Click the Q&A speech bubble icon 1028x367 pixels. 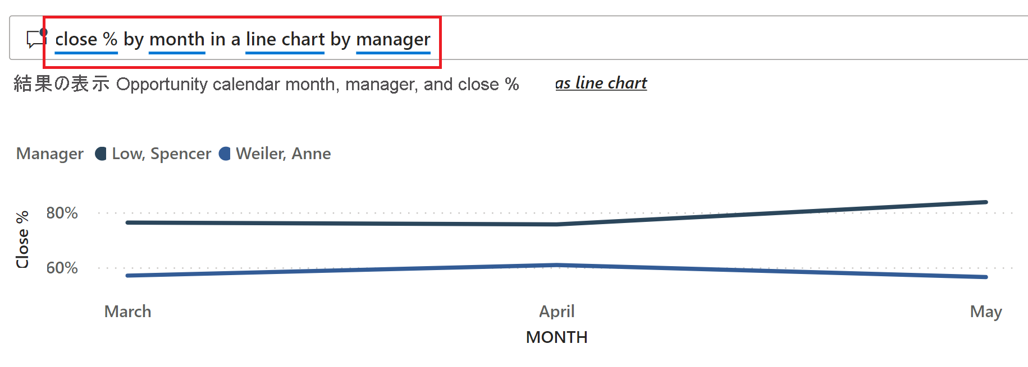tap(36, 39)
